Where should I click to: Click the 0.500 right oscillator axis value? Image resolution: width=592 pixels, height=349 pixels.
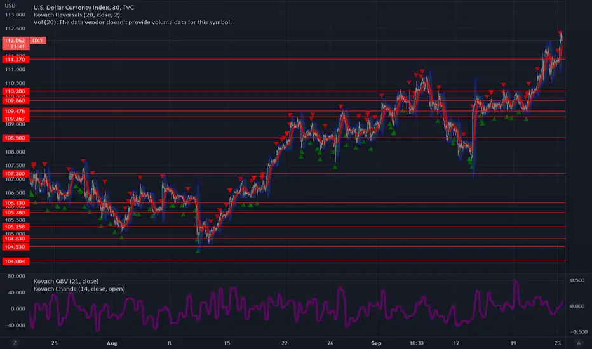coord(577,280)
